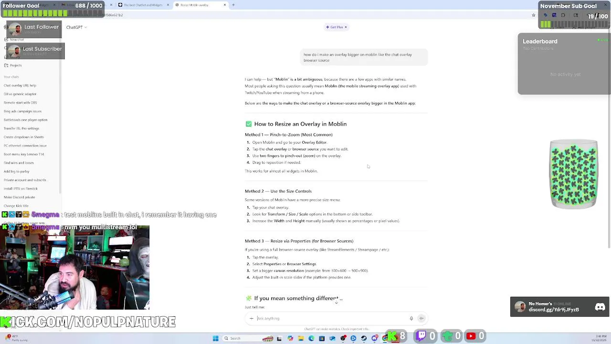Open a new browser tab with plus
Image resolution: width=611 pixels, height=344 pixels.
pyautogui.click(x=233, y=5)
